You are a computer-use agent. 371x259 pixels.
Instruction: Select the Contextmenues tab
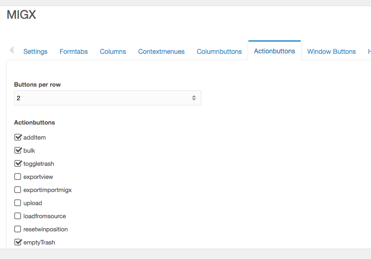point(161,52)
